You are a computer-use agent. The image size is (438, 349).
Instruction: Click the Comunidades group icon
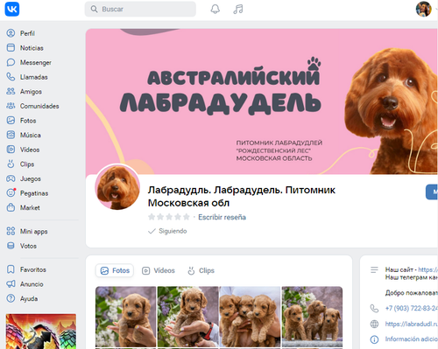(x=11, y=106)
